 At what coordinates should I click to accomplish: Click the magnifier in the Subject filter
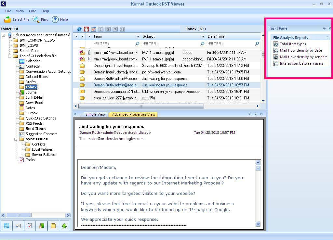pos(202,44)
